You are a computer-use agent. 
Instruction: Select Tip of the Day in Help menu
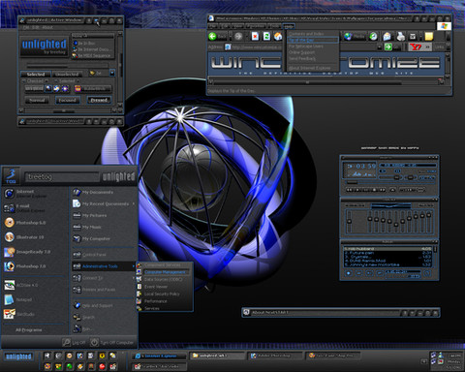click(x=313, y=40)
